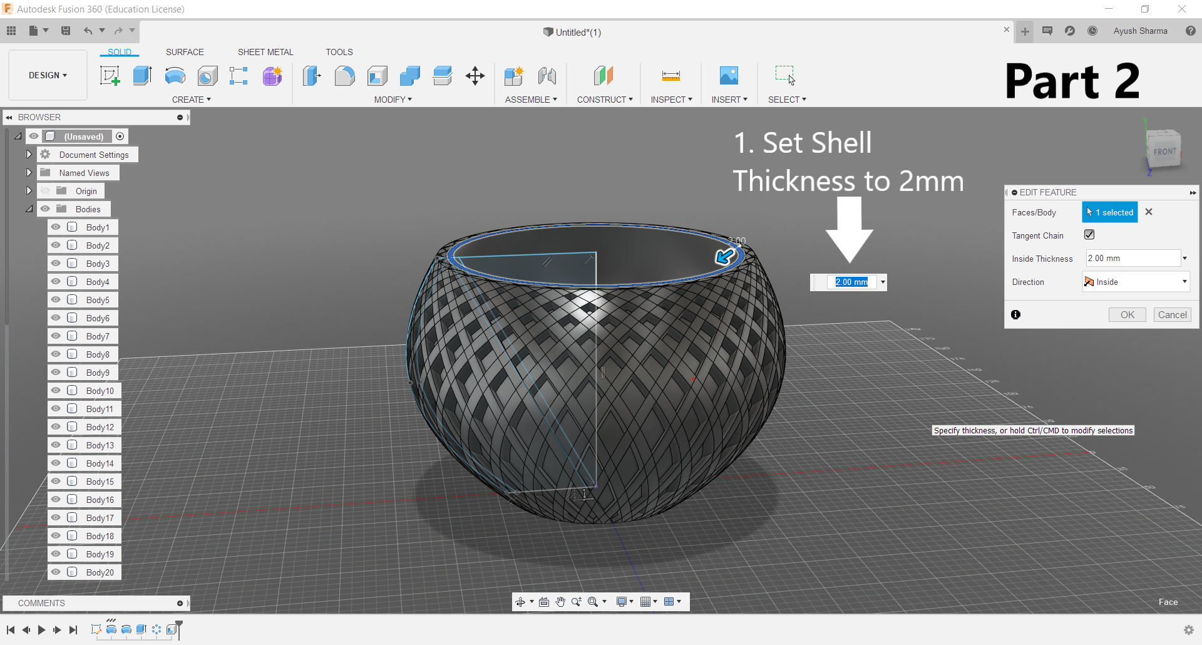The height and width of the screenshot is (645, 1202).
Task: Collapse the Bodies folder
Action: tap(29, 209)
